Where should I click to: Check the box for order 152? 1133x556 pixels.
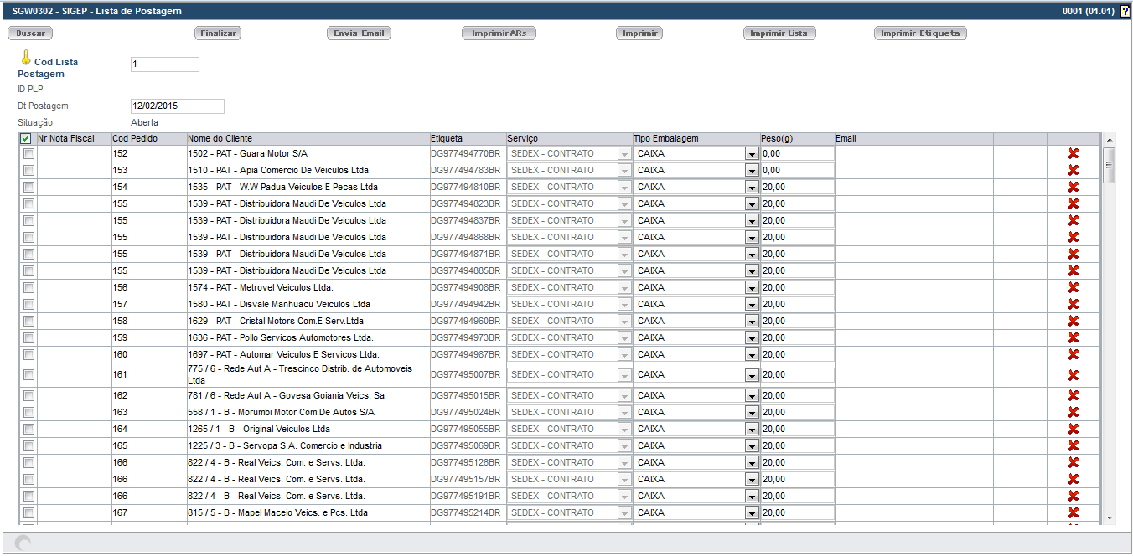tap(29, 154)
